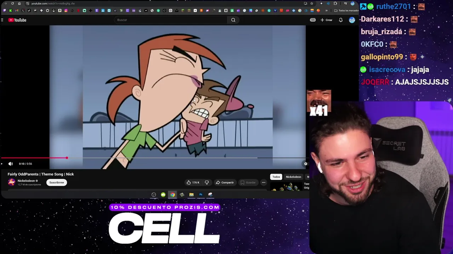The width and height of the screenshot is (453, 254).
Task: Play the video with the play button
Action: pyautogui.click(x=2, y=164)
